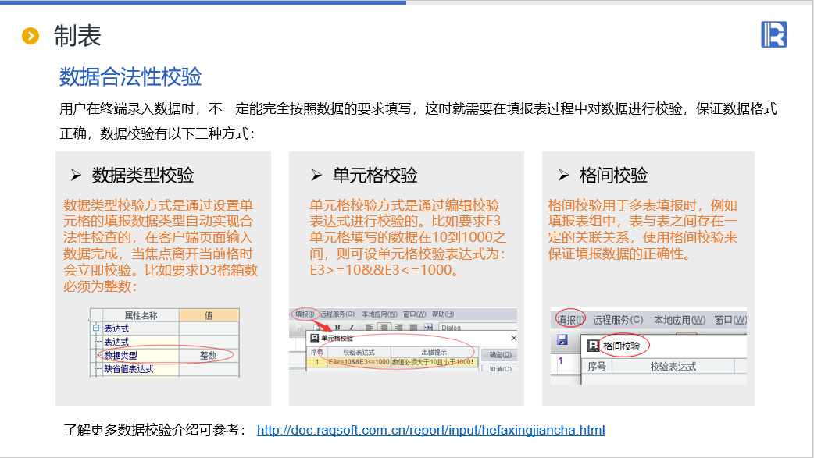Close the 单元格校验 dialog
Screen dimensions: 814x458
coord(513,338)
